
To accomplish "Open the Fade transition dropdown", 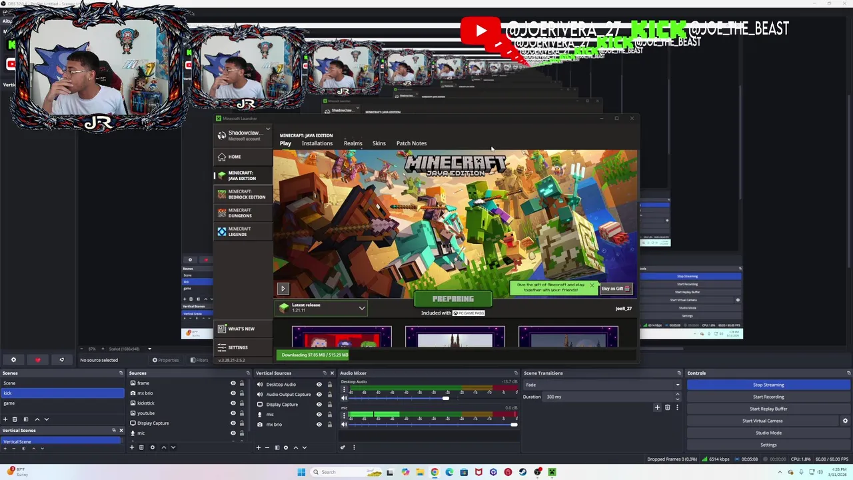I will tap(602, 385).
